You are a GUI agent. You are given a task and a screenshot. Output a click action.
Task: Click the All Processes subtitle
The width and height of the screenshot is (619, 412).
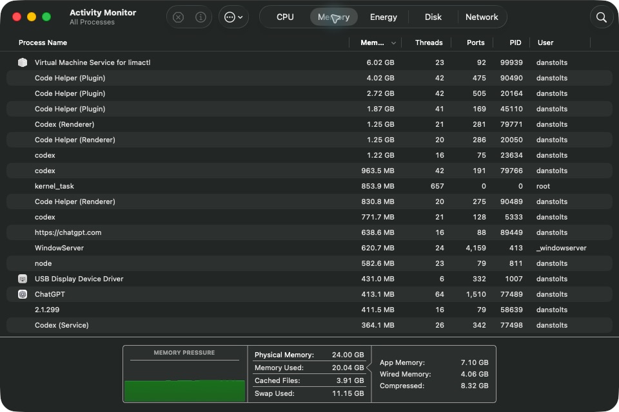click(x=92, y=22)
